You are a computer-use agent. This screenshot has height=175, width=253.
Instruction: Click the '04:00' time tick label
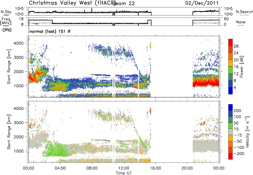click(x=60, y=168)
